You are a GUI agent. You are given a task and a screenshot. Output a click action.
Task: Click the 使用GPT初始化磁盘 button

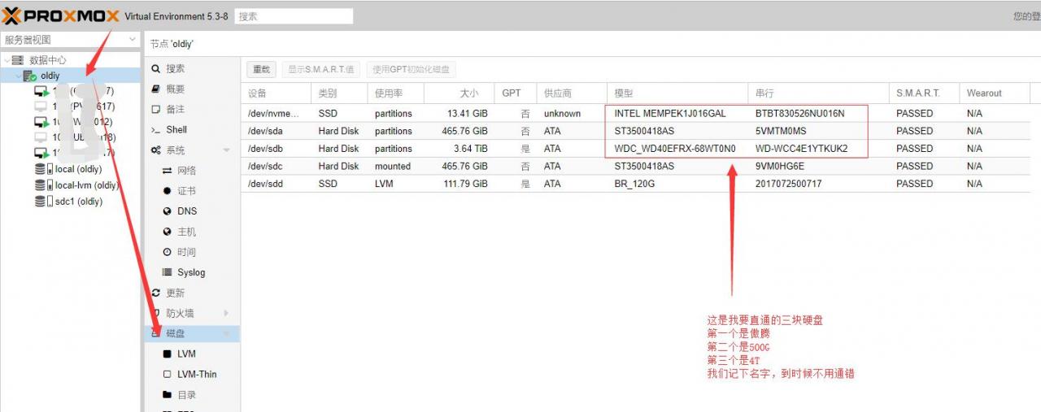pyautogui.click(x=412, y=70)
